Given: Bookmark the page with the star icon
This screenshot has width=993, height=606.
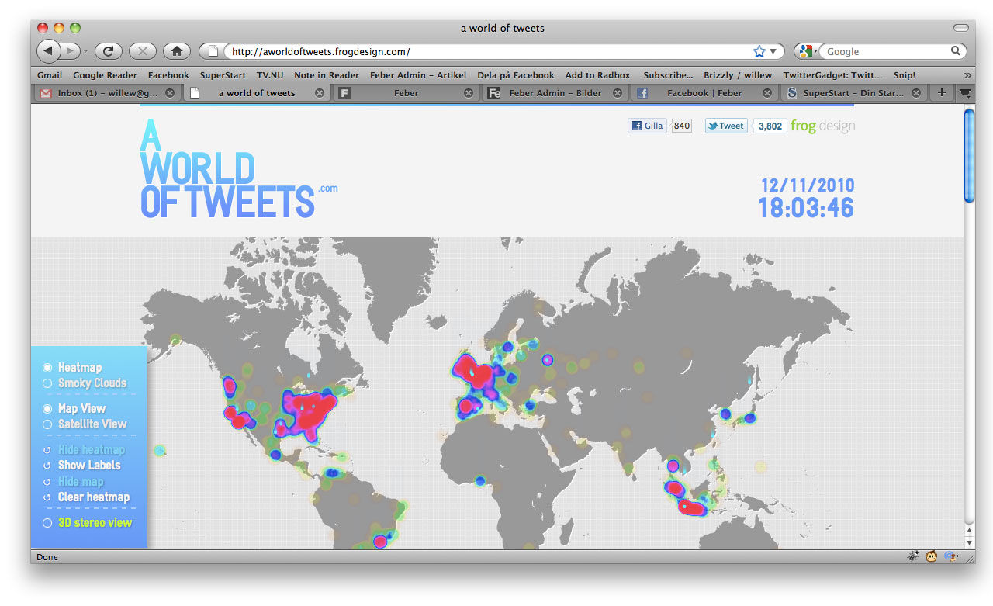Looking at the screenshot, I should (x=758, y=51).
